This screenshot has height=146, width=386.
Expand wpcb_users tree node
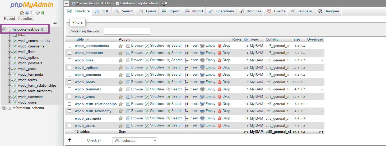(x=10, y=103)
